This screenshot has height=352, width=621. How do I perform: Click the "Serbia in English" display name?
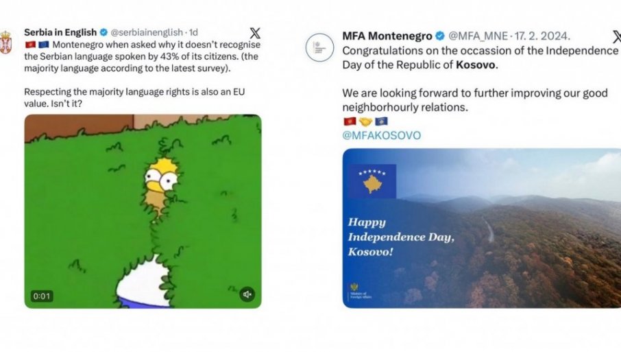60,32
